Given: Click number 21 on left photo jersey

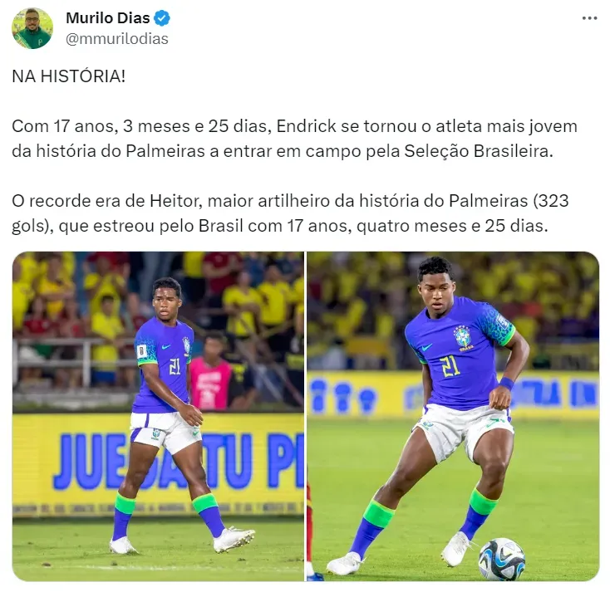Looking at the screenshot, I should (x=175, y=366).
